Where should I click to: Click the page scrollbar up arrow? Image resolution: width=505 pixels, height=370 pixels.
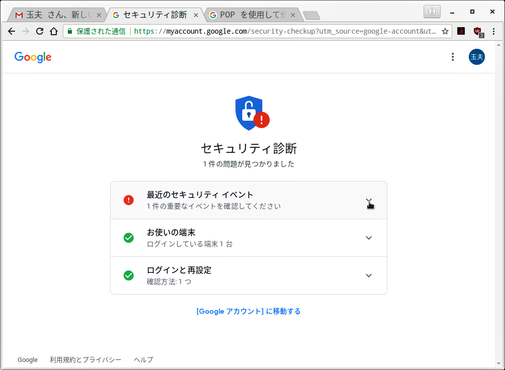[x=499, y=44]
